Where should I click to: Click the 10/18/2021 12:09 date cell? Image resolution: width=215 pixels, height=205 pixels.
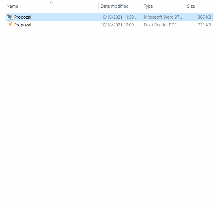click(x=119, y=25)
